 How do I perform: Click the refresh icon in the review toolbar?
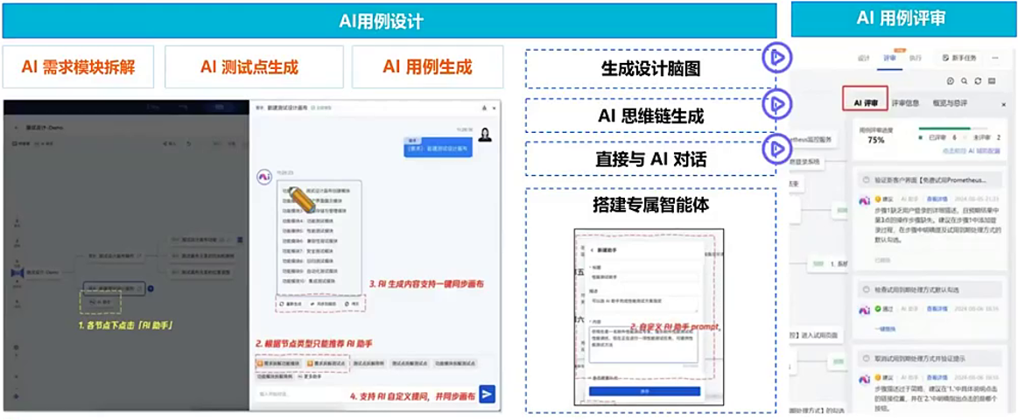pyautogui.click(x=977, y=81)
